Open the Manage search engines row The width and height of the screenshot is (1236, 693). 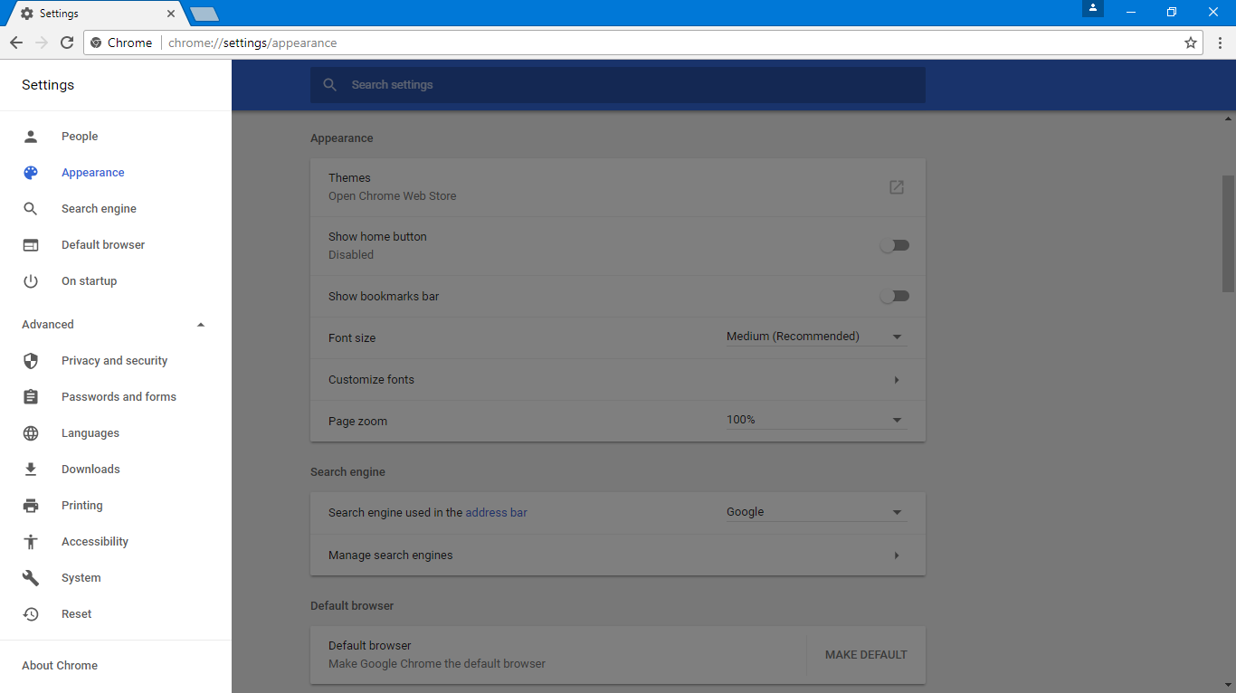(618, 555)
